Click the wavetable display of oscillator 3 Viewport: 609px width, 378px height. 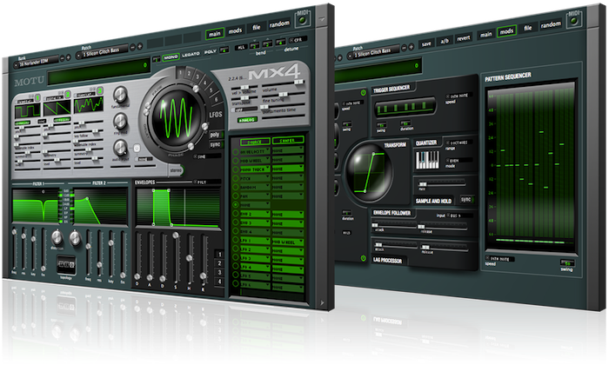pos(89,105)
